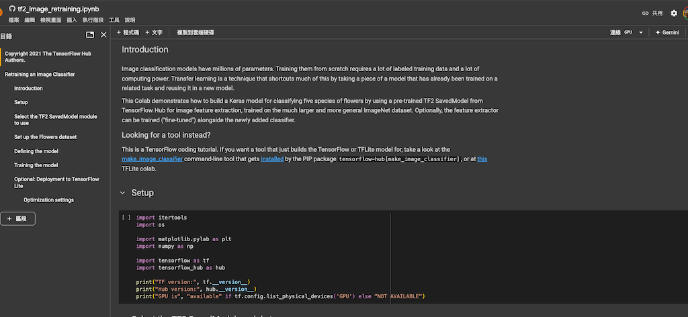Jump to Introduction in the contents

tap(28, 88)
